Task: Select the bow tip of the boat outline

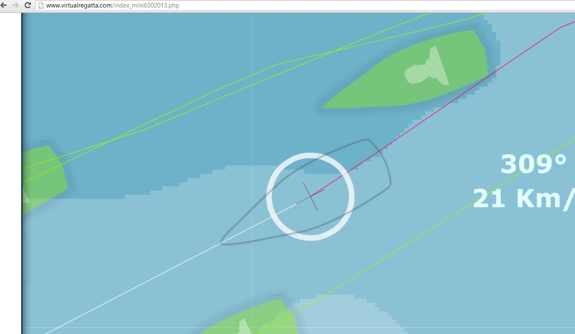Action: (x=223, y=241)
